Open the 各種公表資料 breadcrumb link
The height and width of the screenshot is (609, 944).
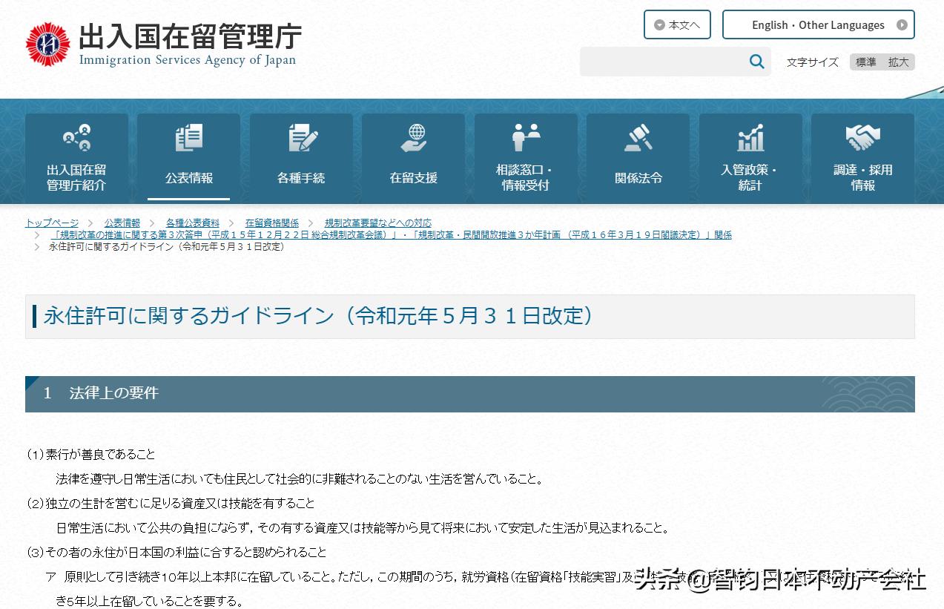click(191, 222)
